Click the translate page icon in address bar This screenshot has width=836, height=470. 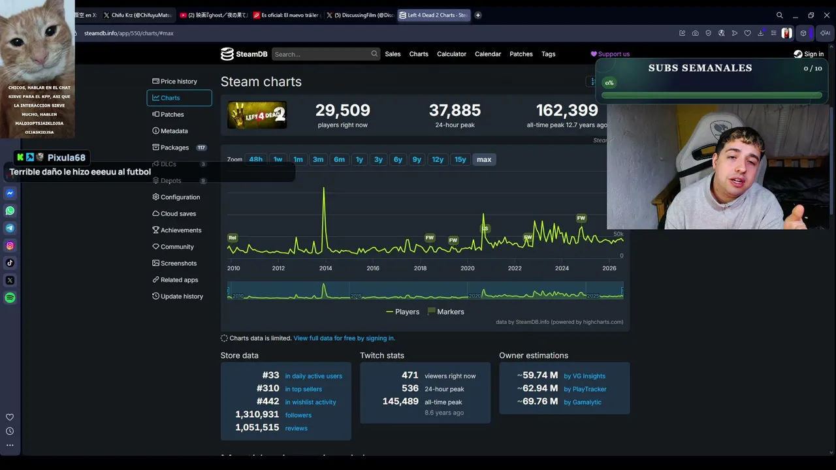tap(722, 33)
